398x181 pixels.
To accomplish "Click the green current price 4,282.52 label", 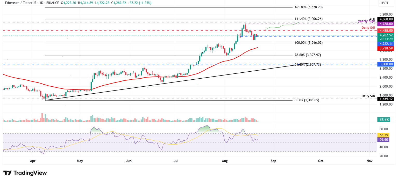I will [x=386, y=35].
